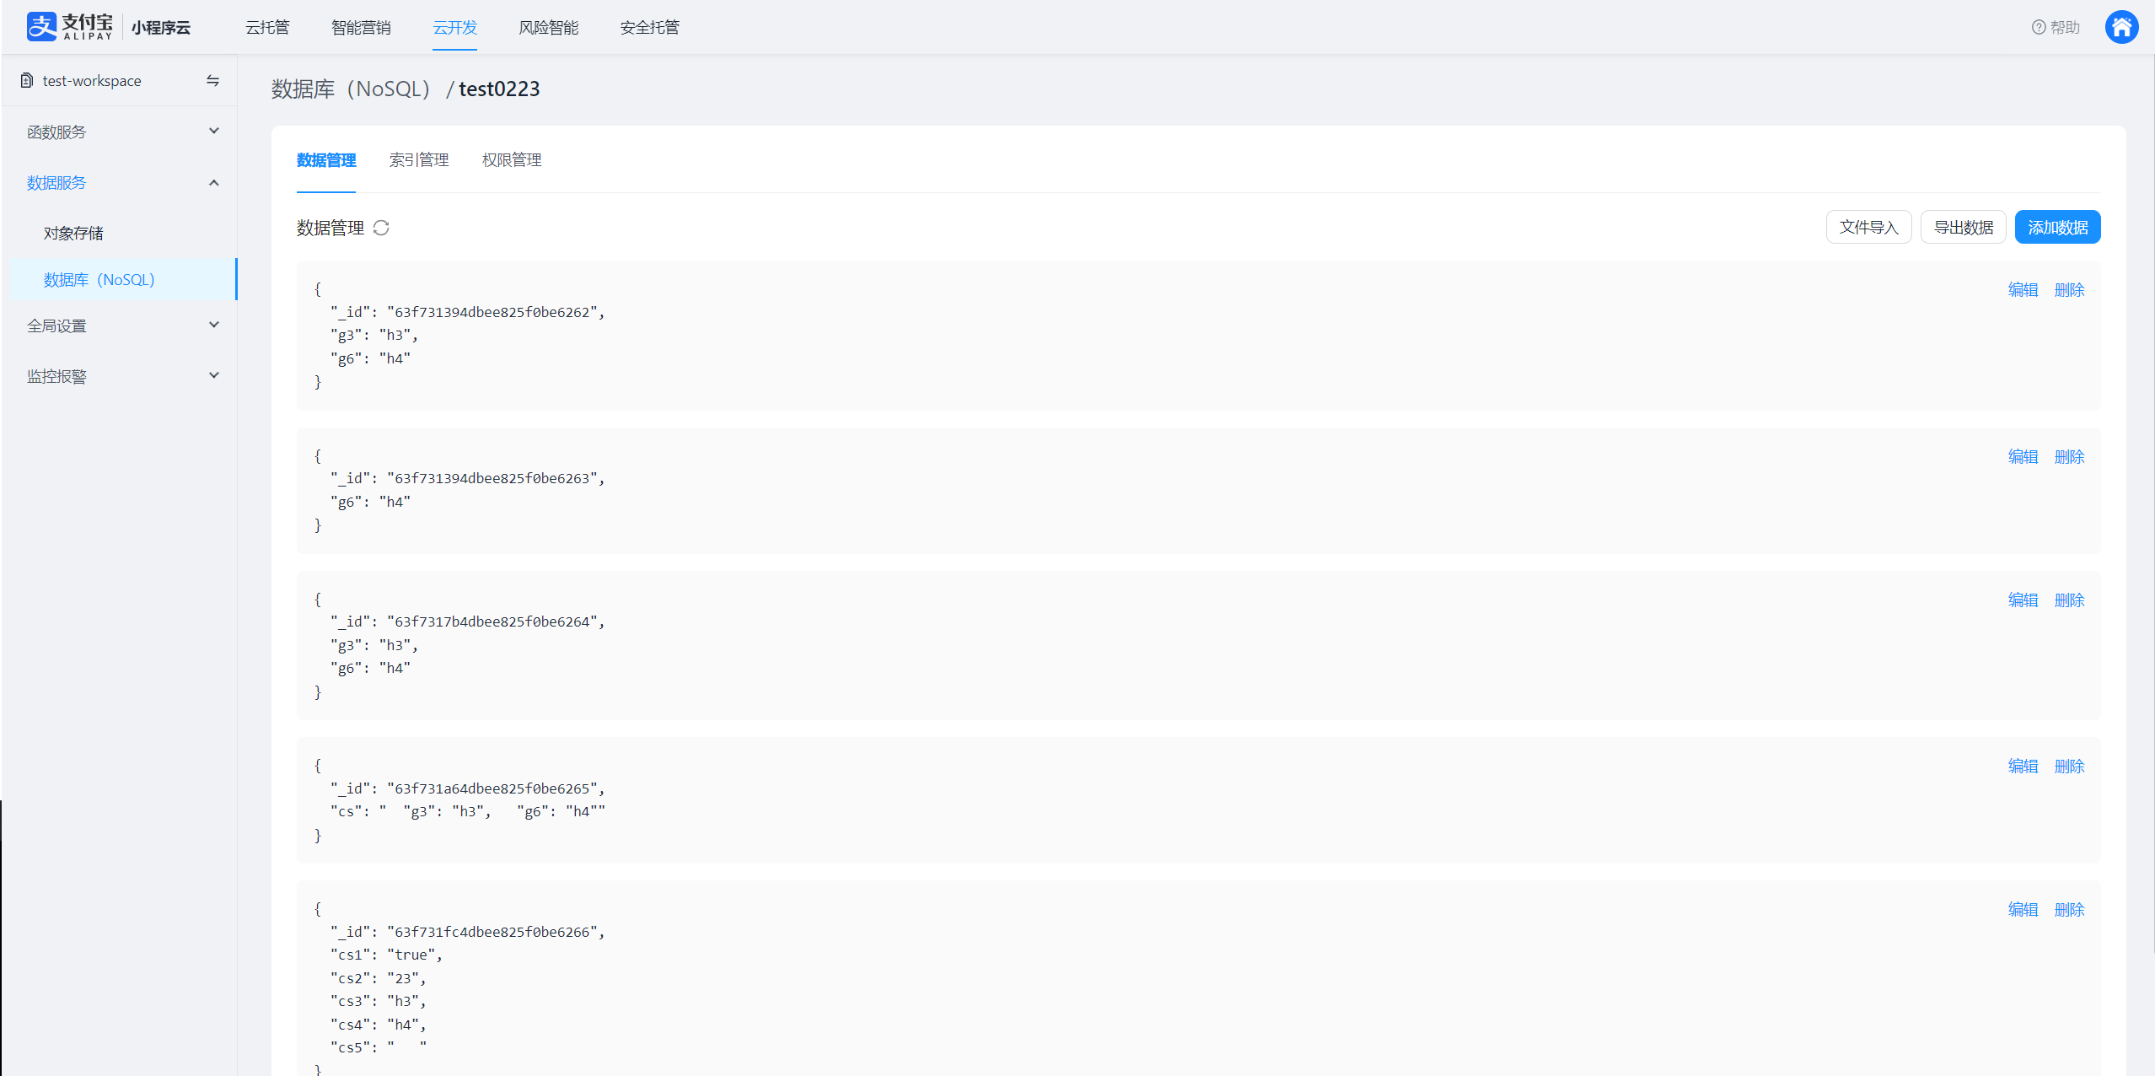Image resolution: width=2155 pixels, height=1076 pixels.
Task: Click the 文件导入 button
Action: pos(1868,228)
